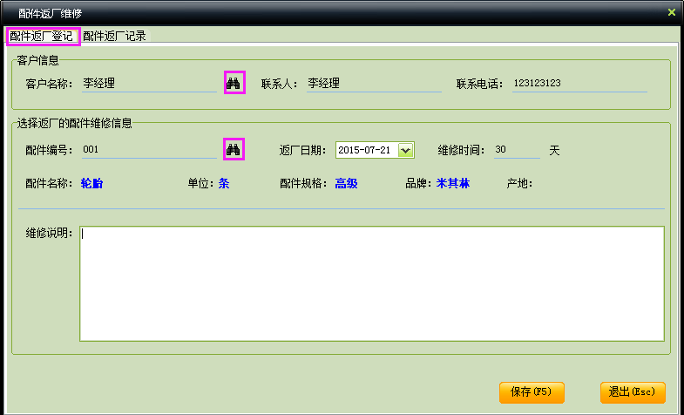The width and height of the screenshot is (684, 415).
Task: Focus the 联系人 input field
Action: (374, 84)
